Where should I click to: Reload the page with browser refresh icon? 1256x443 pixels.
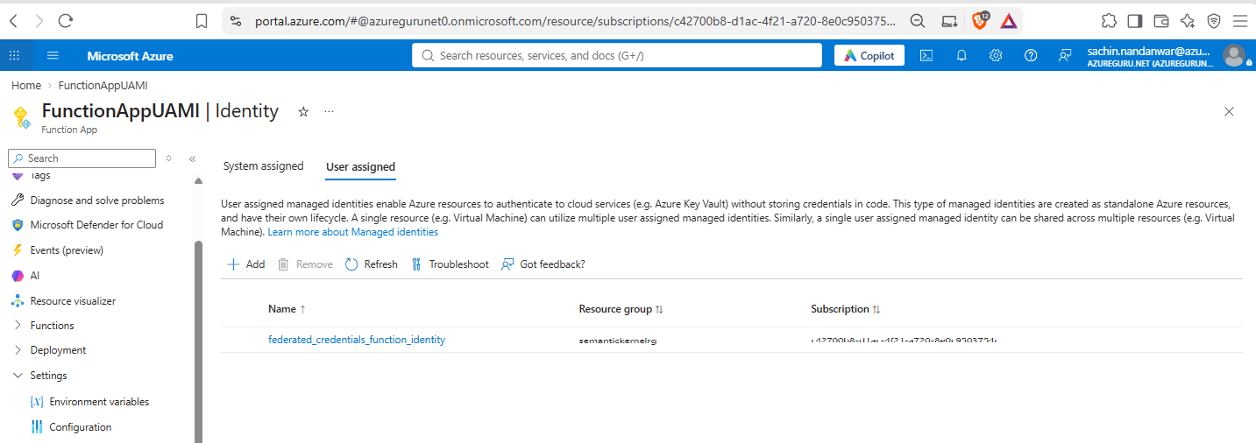coord(66,20)
